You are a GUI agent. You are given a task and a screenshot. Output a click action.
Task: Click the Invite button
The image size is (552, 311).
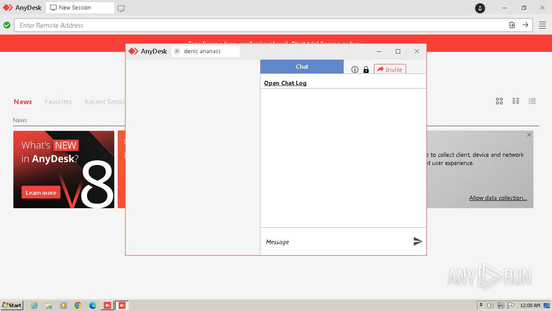[x=390, y=70]
